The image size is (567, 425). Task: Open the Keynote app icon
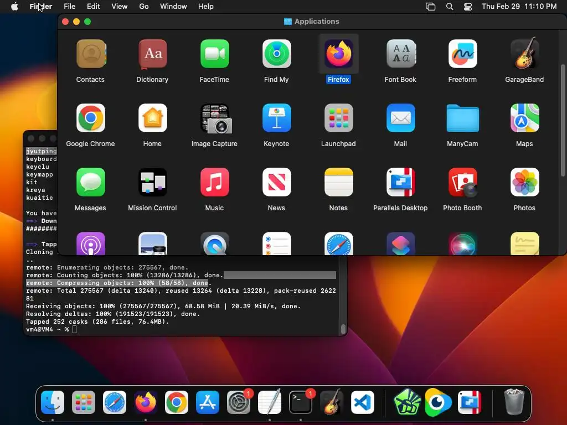click(x=277, y=118)
